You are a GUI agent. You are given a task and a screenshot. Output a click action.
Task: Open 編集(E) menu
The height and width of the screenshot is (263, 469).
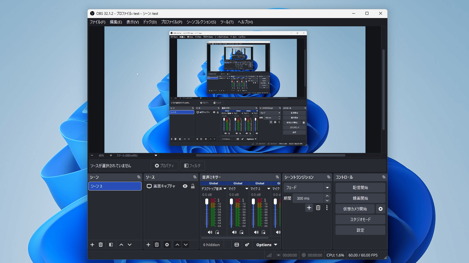click(x=116, y=22)
